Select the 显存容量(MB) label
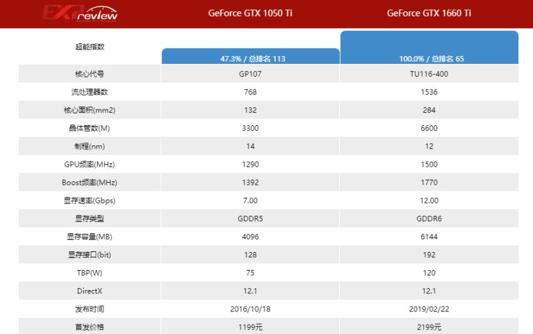This screenshot has height=334, width=533. (90, 237)
